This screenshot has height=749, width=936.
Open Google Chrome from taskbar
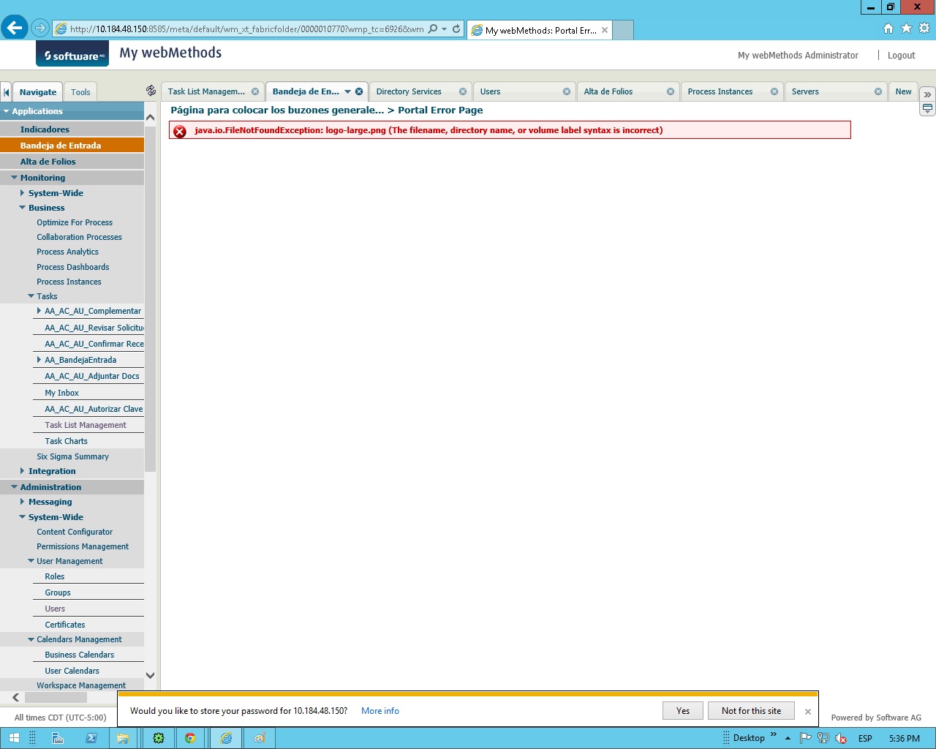(190, 738)
